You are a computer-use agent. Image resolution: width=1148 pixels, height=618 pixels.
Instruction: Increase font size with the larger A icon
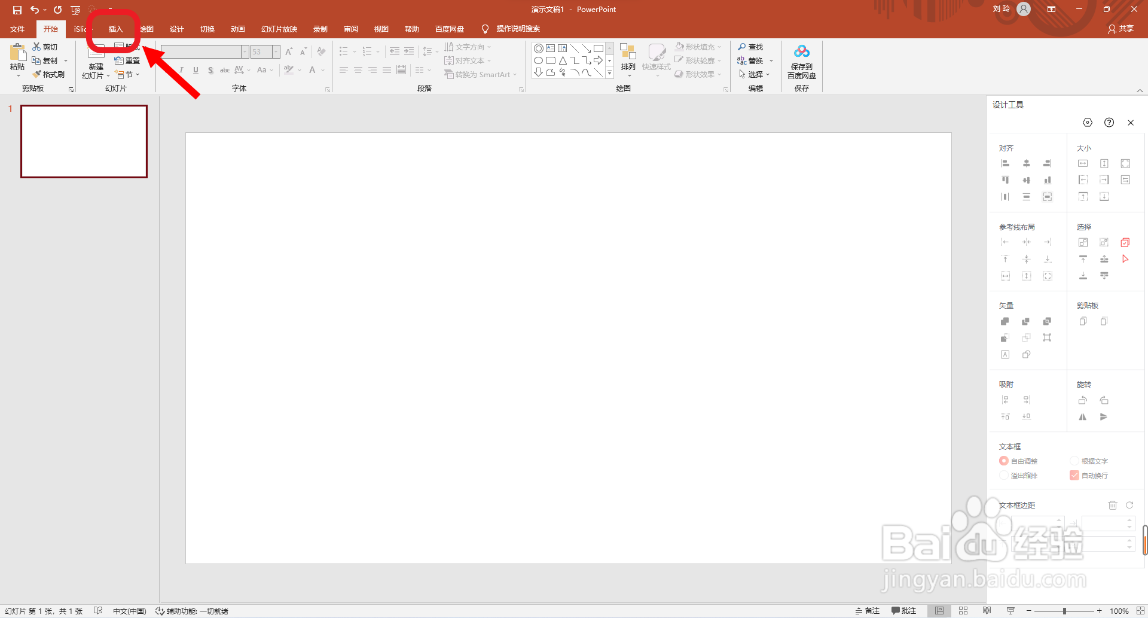pos(289,52)
